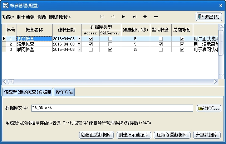Delete account set with minus icon

(x=156, y=17)
